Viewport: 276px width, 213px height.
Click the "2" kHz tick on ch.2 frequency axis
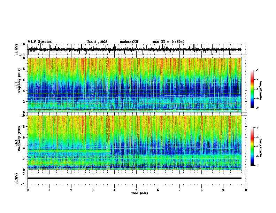24,159
